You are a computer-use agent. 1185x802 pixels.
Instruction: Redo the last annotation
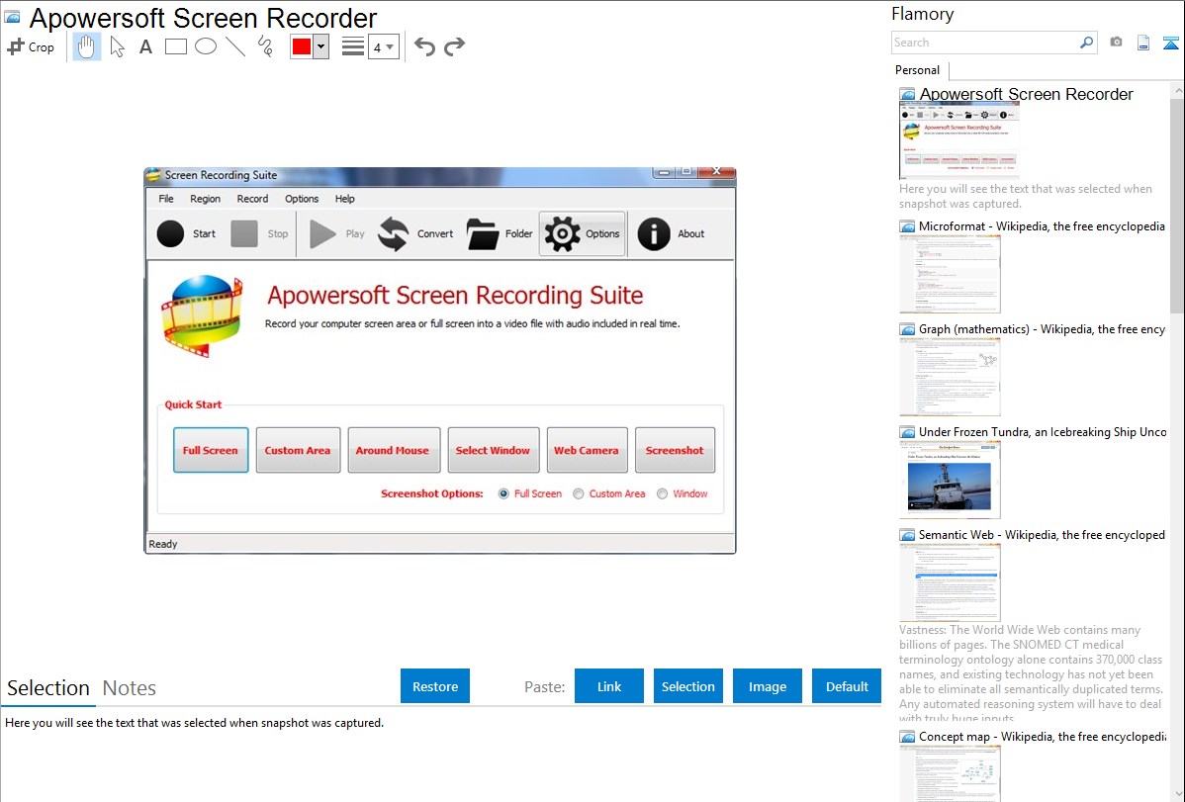click(x=454, y=46)
